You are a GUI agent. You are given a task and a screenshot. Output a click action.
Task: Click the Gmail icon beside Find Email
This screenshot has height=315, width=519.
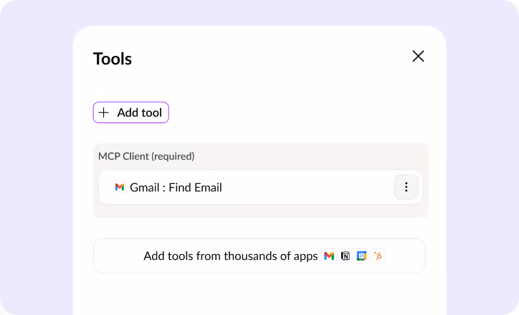tap(120, 187)
